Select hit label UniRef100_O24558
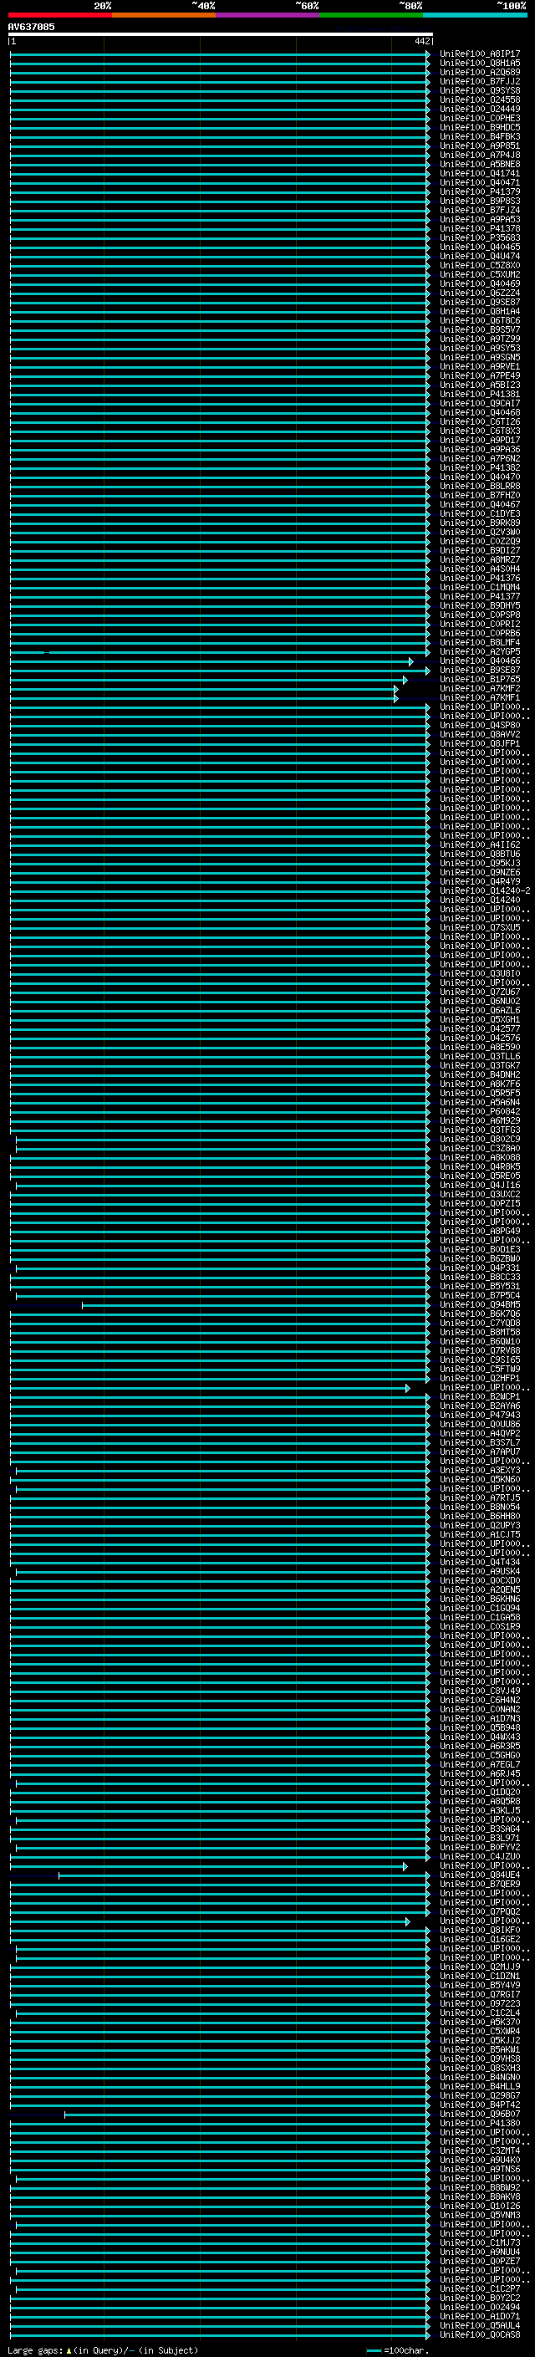Screen dimensions: 535x2357 click(x=479, y=99)
